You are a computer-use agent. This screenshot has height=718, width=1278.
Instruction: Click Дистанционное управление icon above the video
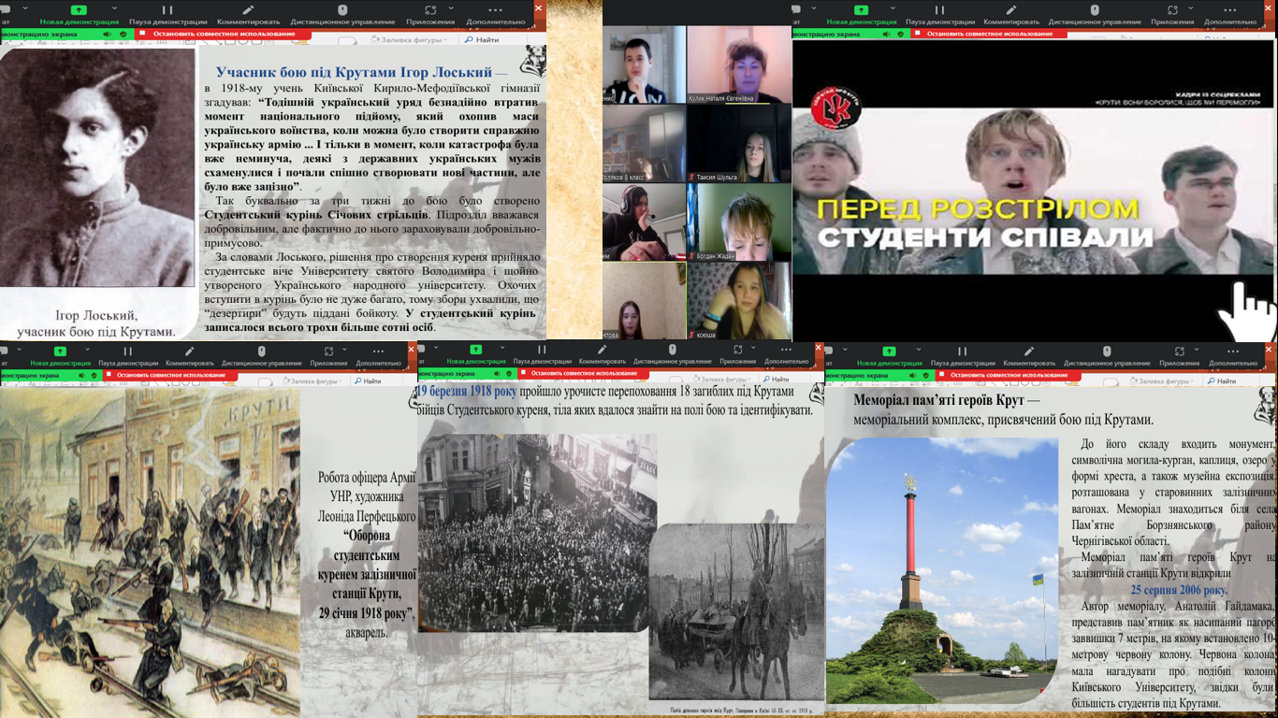(1095, 10)
